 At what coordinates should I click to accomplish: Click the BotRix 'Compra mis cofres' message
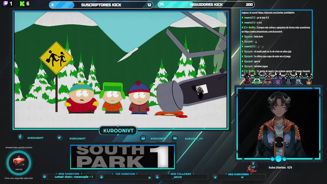tap(276, 30)
